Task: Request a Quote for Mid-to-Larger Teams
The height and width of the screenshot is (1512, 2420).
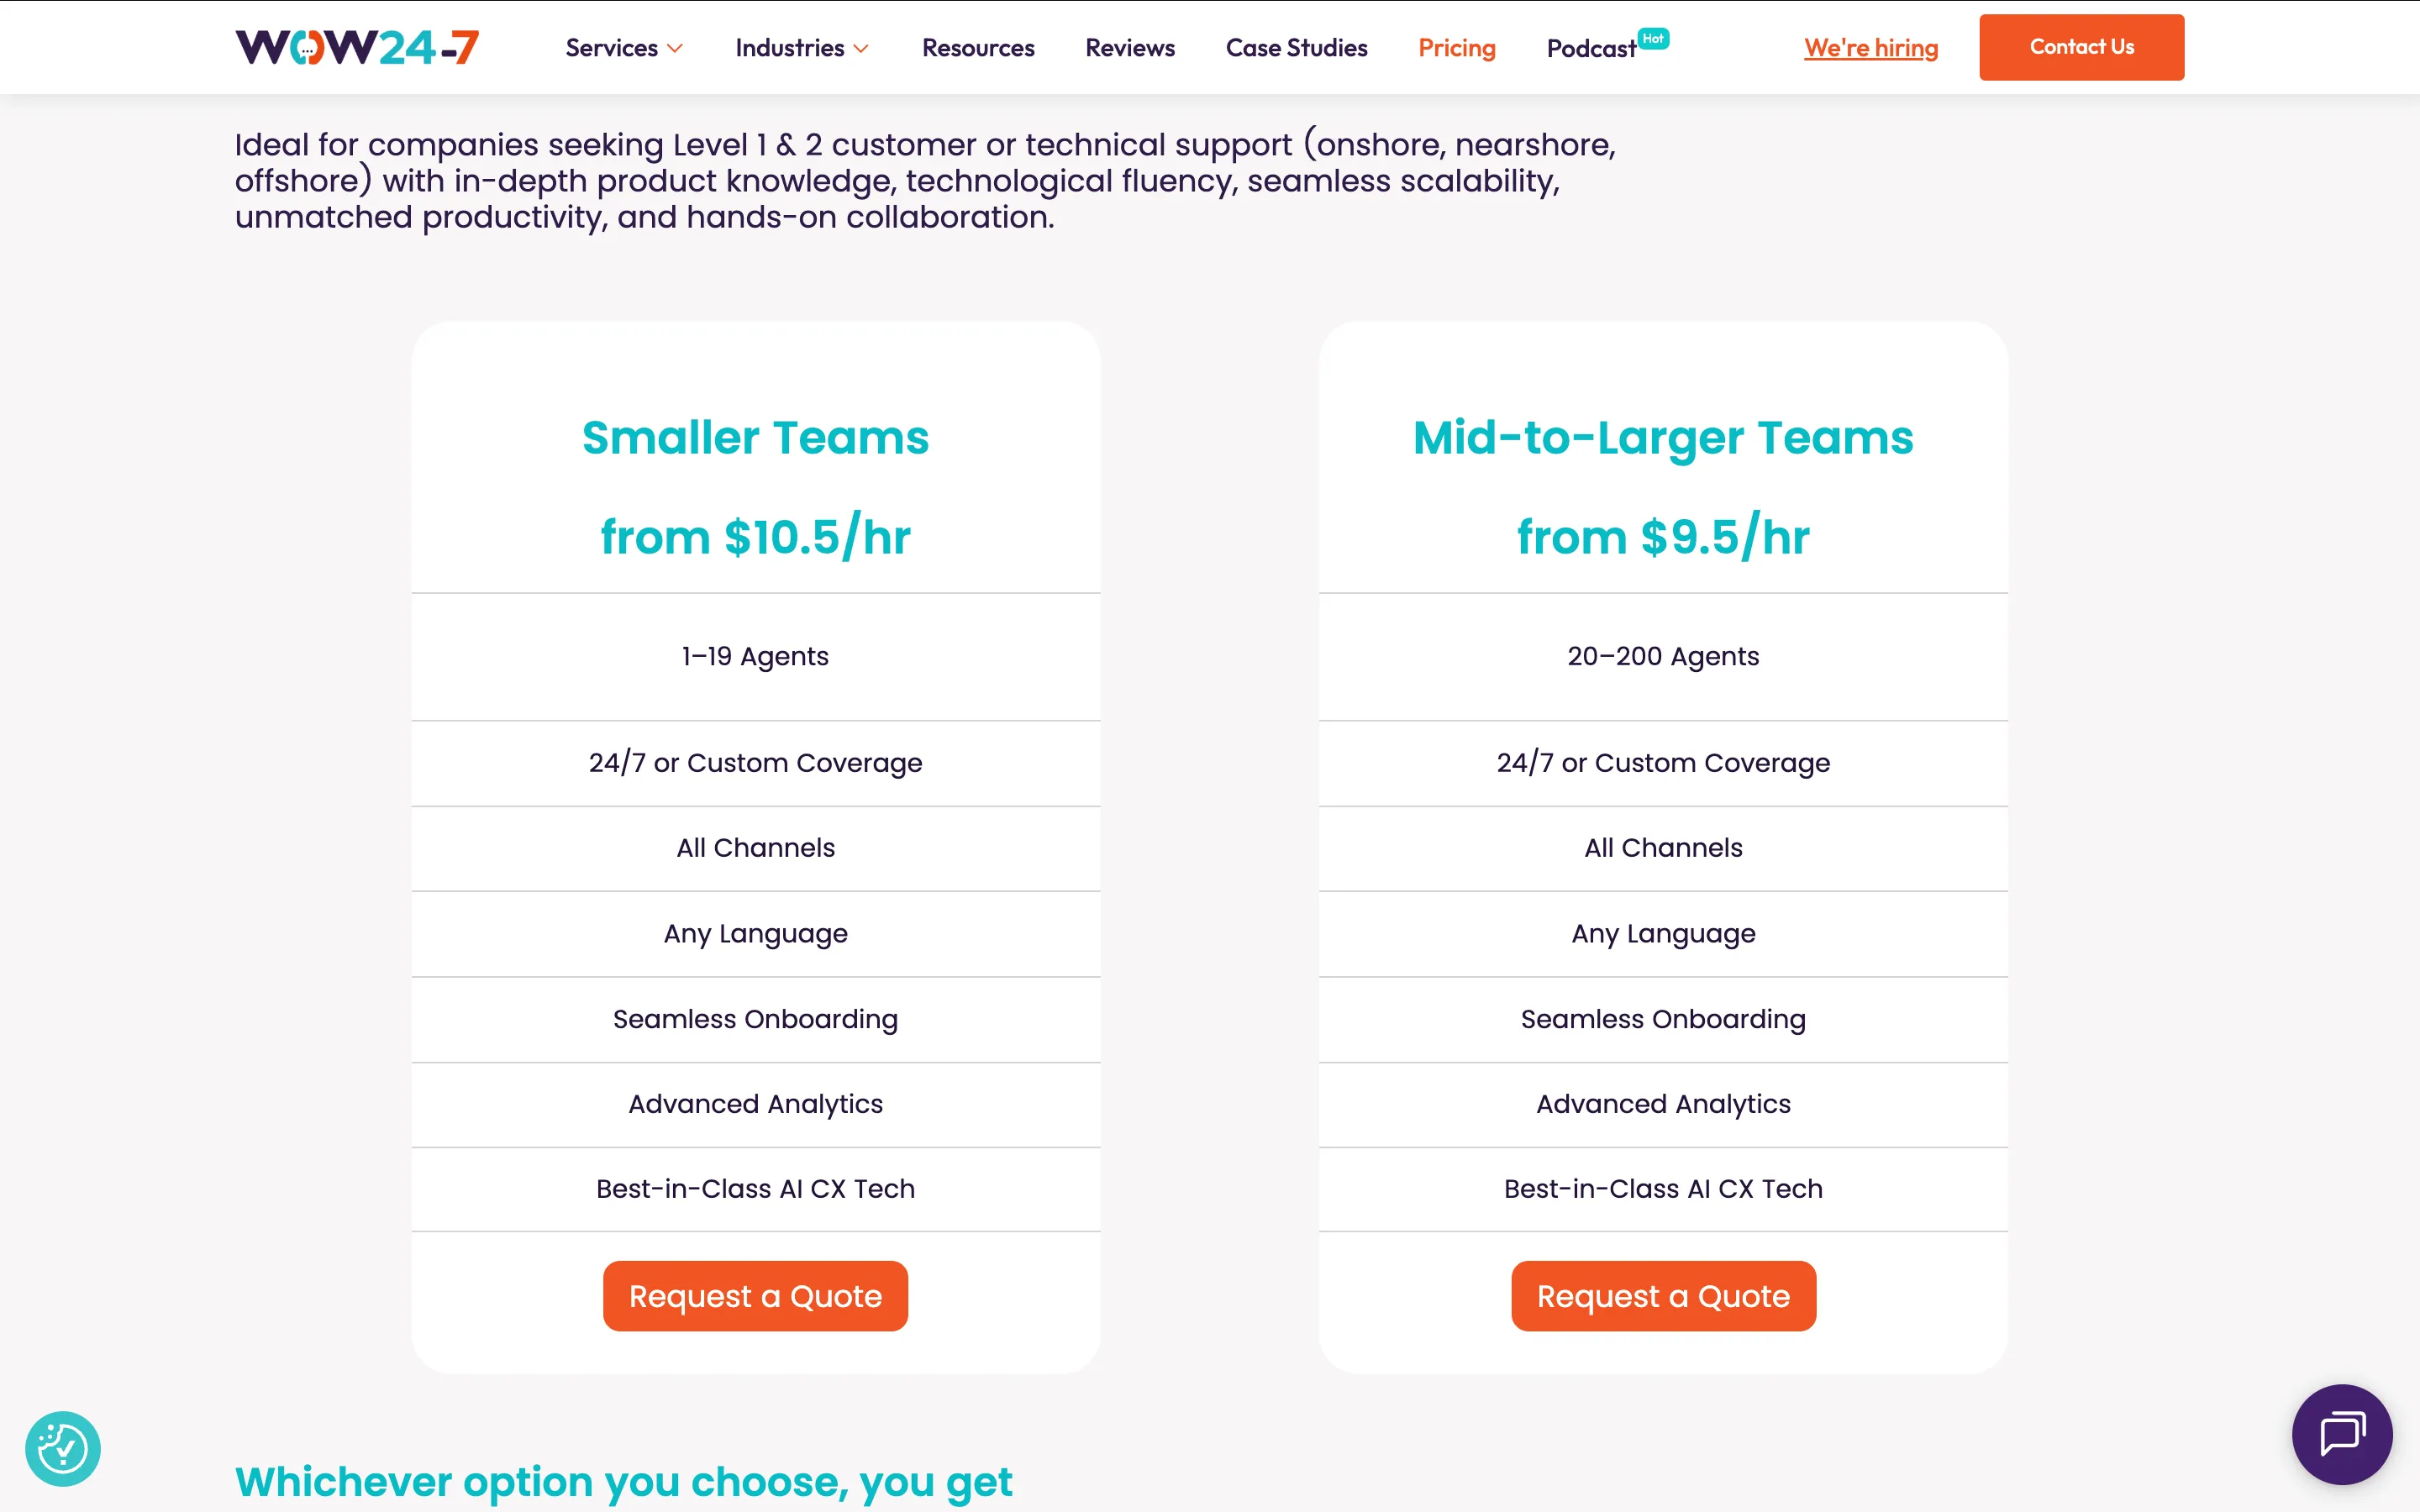Action: pos(1662,1295)
